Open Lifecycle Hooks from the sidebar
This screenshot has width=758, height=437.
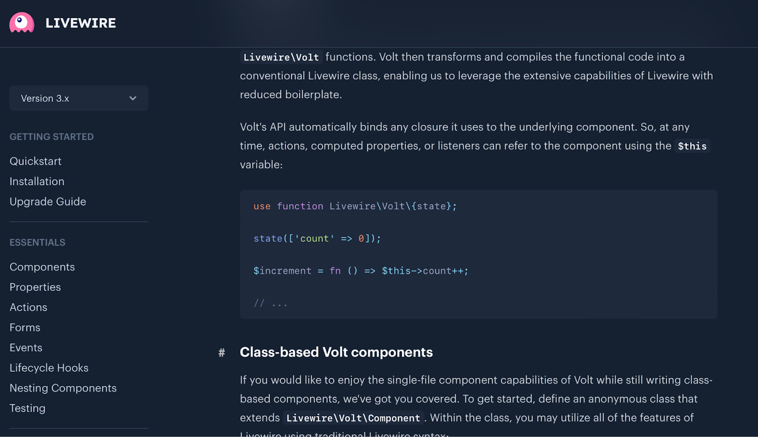(x=49, y=368)
